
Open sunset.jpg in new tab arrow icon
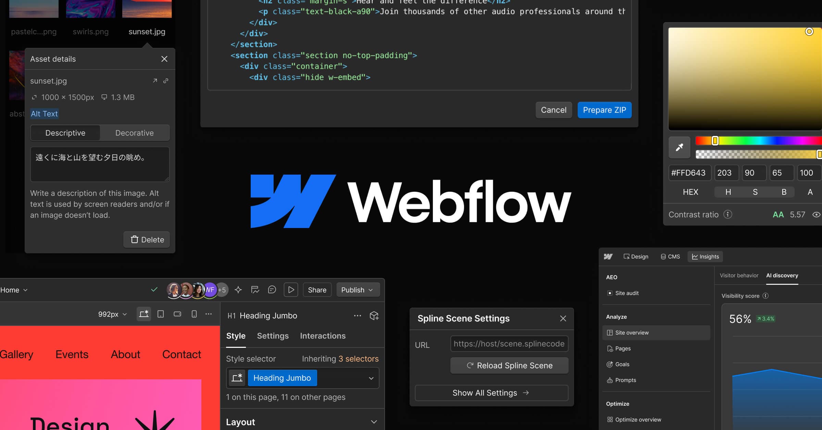pos(155,81)
